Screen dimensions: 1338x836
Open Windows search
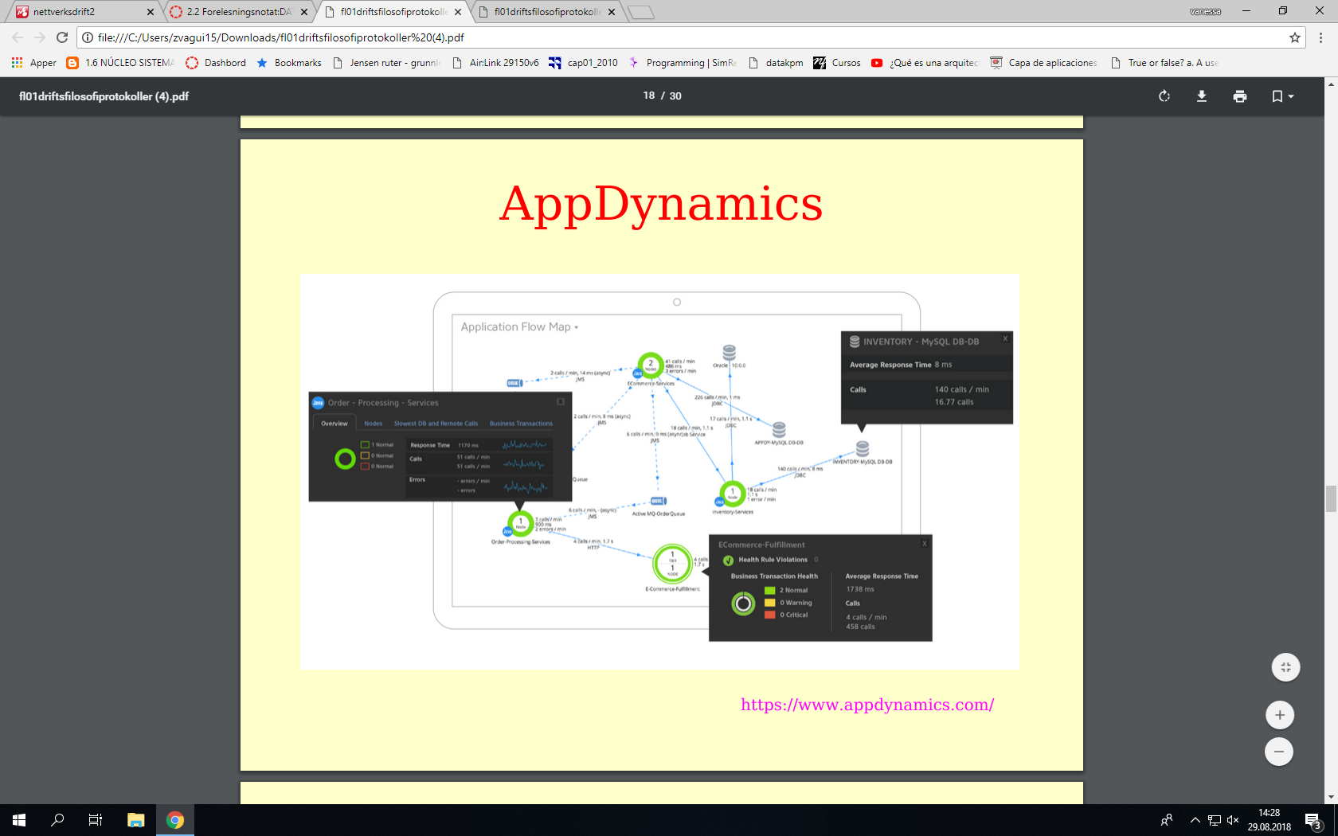coord(57,820)
